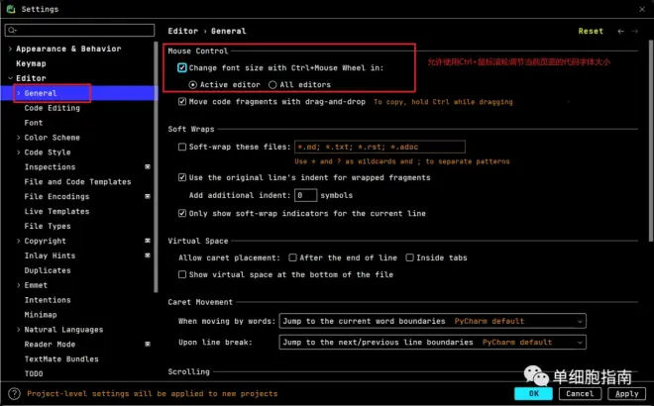Tick the Inside tabs caret placement option
Image resolution: width=654 pixels, height=406 pixels.
pos(409,257)
